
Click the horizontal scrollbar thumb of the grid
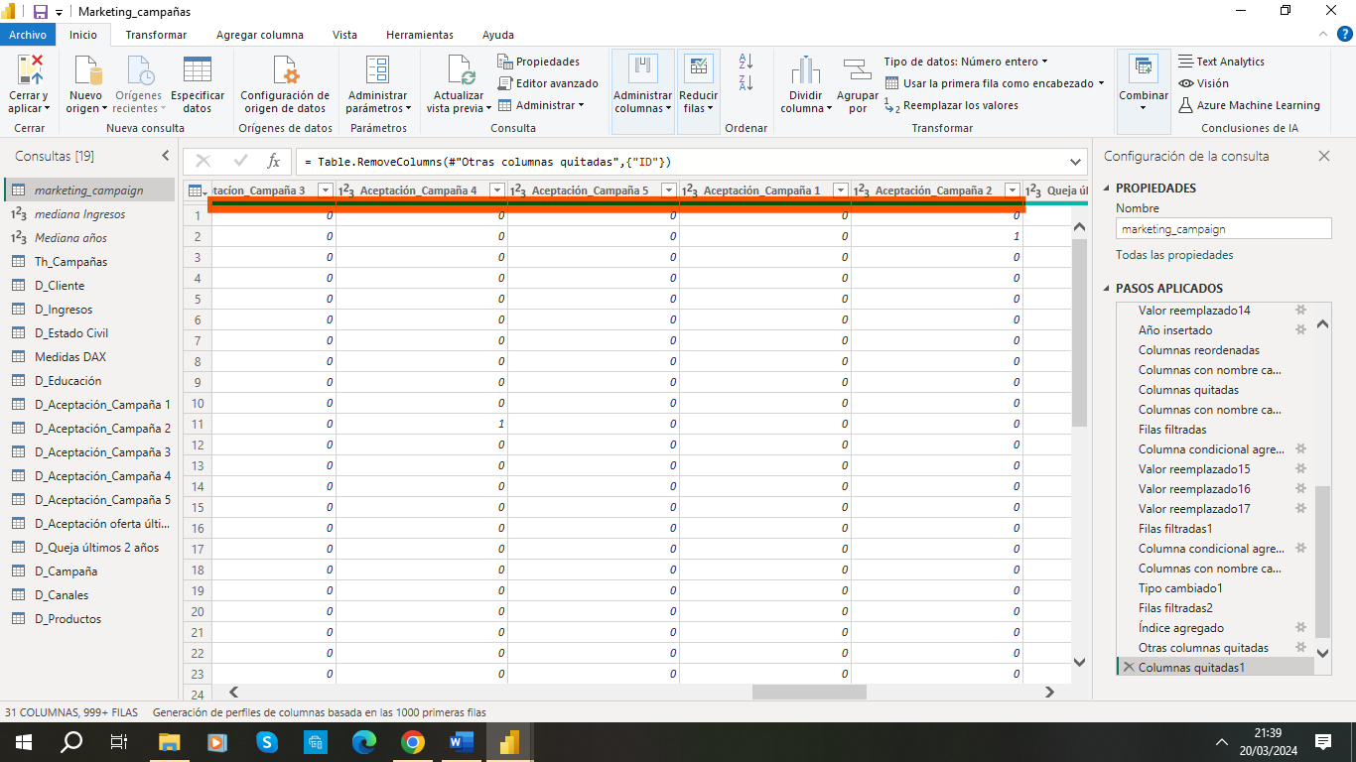coord(809,693)
